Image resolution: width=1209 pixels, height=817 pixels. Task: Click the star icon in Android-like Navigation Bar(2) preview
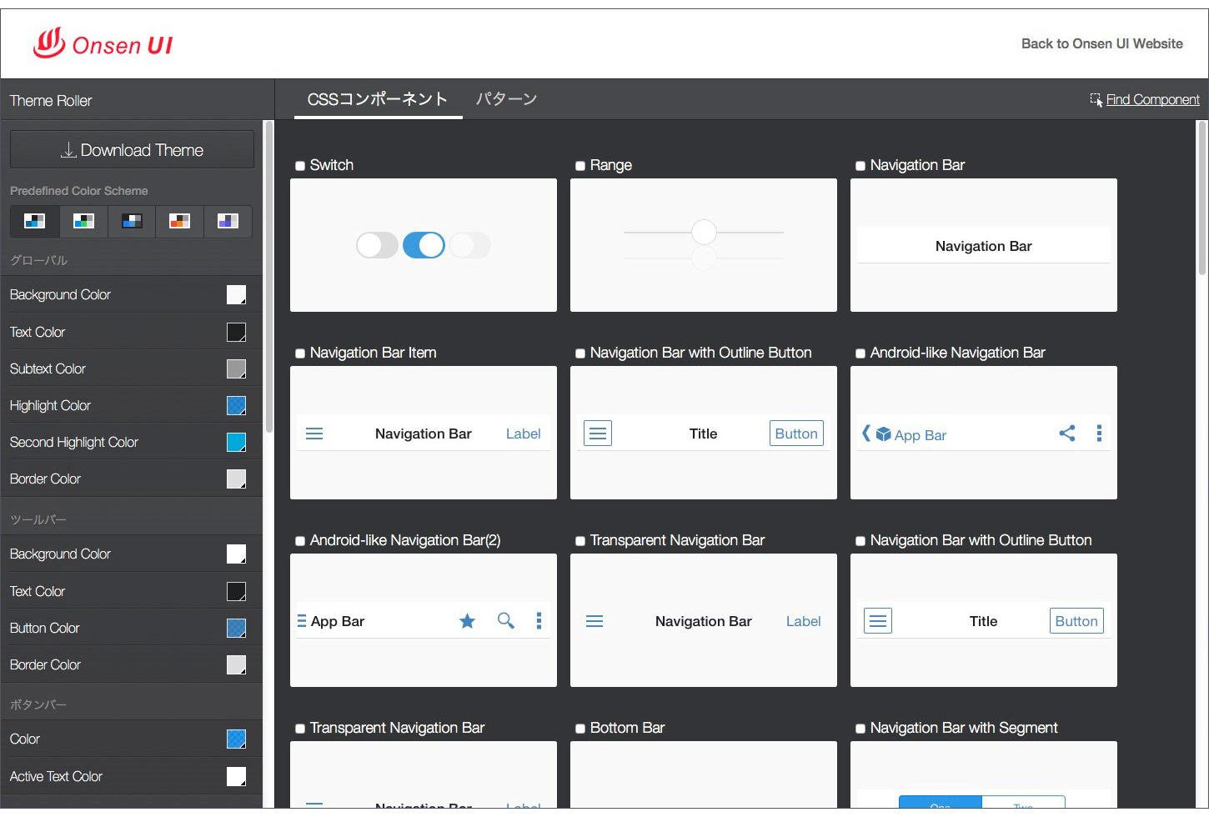(468, 621)
